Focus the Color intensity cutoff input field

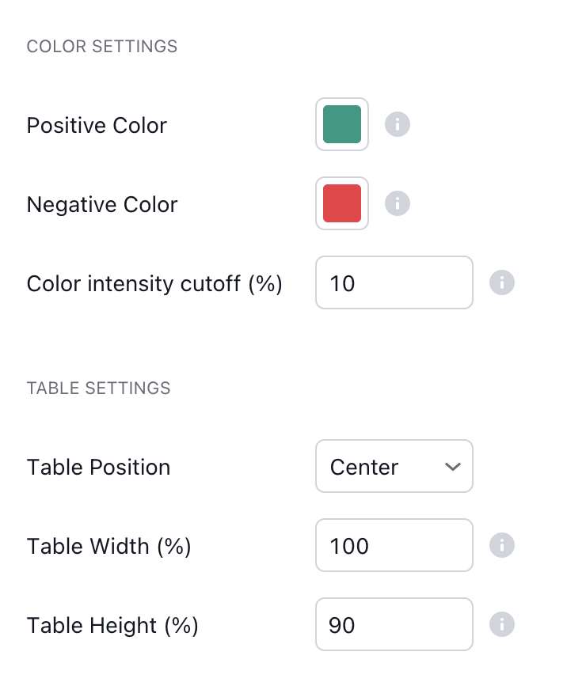pos(394,282)
